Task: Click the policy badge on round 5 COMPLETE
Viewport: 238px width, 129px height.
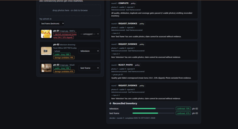Action: click(133, 3)
